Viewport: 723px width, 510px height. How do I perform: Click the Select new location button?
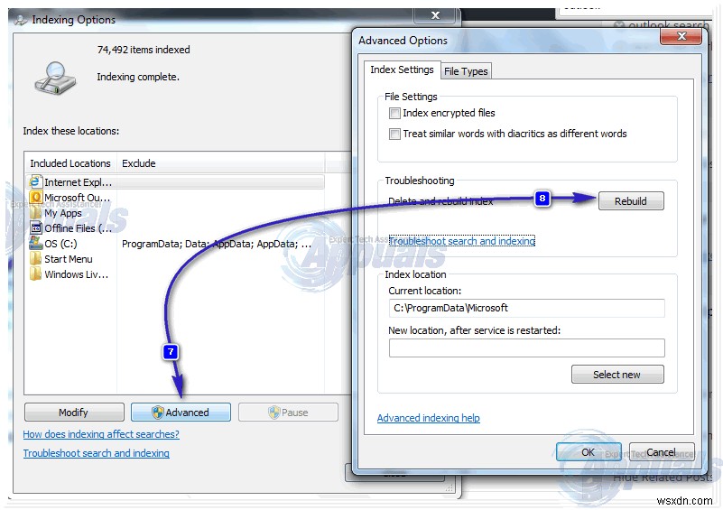(x=617, y=375)
